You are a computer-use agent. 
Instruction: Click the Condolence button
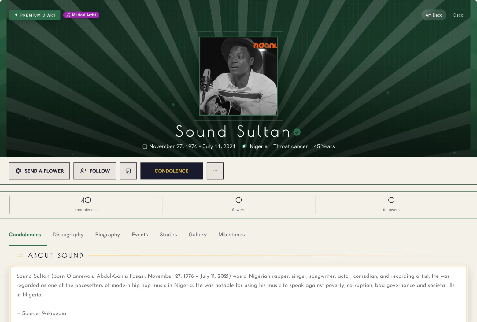(172, 171)
